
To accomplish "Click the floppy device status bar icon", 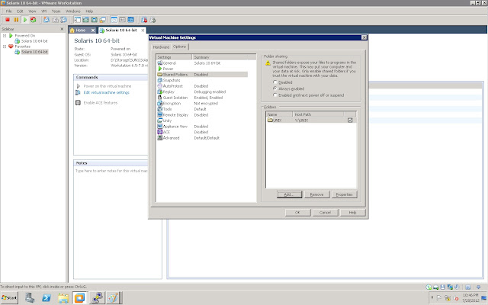I will [x=442, y=287].
